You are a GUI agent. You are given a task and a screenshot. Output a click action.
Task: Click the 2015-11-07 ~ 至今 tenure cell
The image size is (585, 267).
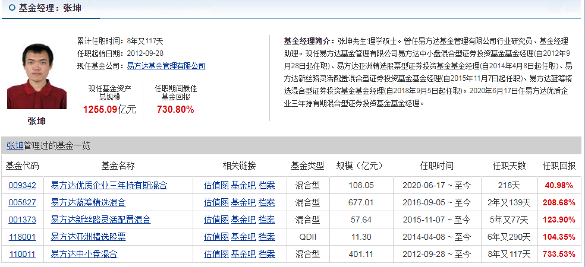point(436,220)
